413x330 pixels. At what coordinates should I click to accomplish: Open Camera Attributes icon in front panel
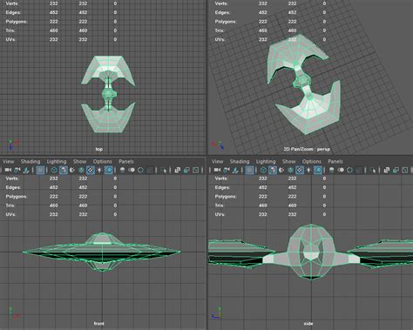tap(26, 170)
